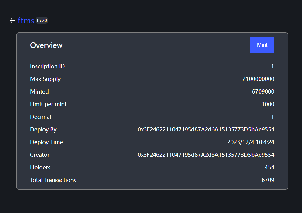Viewport: 302px width, 213px height.
Task: Select the Deploy By label
Action: click(x=43, y=130)
